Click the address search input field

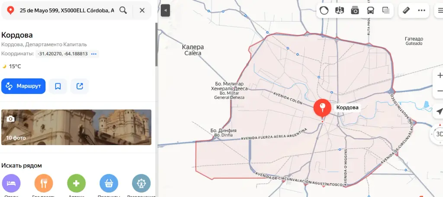[67, 10]
